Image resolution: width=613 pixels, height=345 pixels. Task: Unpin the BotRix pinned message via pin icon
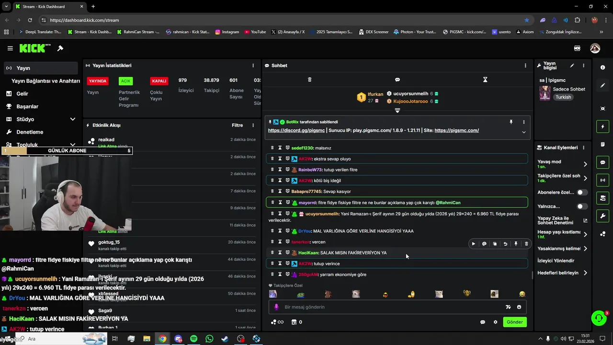(x=511, y=122)
